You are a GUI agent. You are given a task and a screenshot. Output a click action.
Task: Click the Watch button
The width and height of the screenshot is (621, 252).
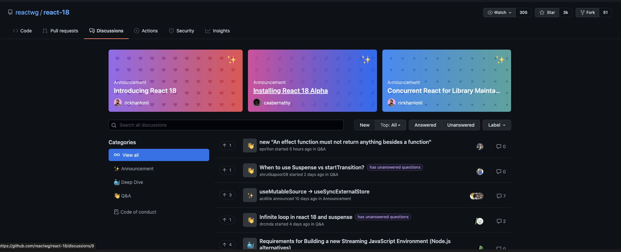[500, 13]
